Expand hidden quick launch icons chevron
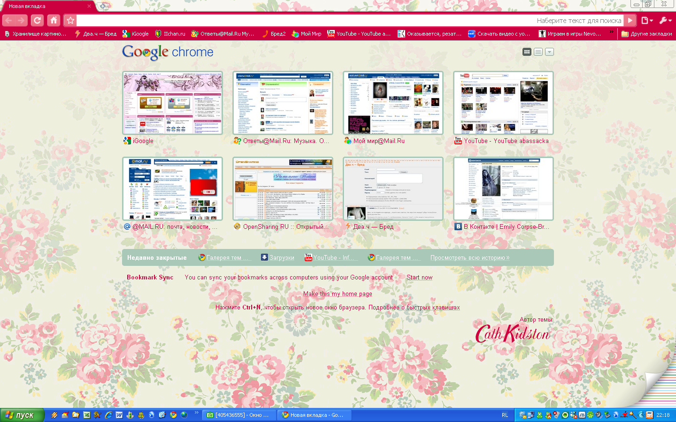 [x=196, y=414]
